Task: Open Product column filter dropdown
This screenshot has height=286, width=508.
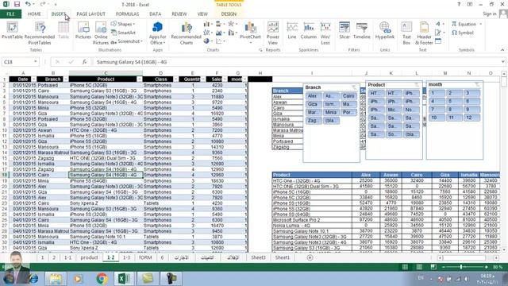Action: [x=140, y=79]
